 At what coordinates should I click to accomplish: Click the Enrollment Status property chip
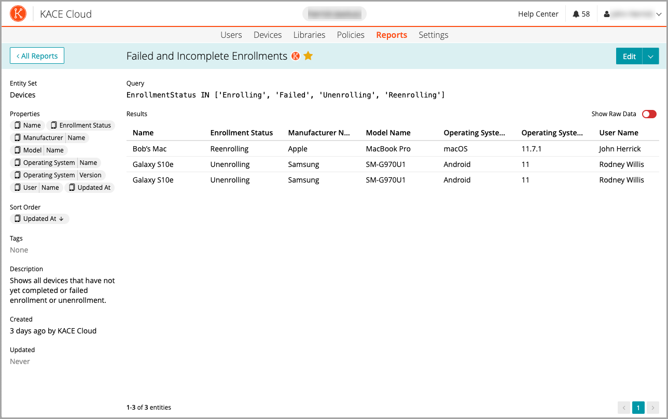click(x=80, y=125)
